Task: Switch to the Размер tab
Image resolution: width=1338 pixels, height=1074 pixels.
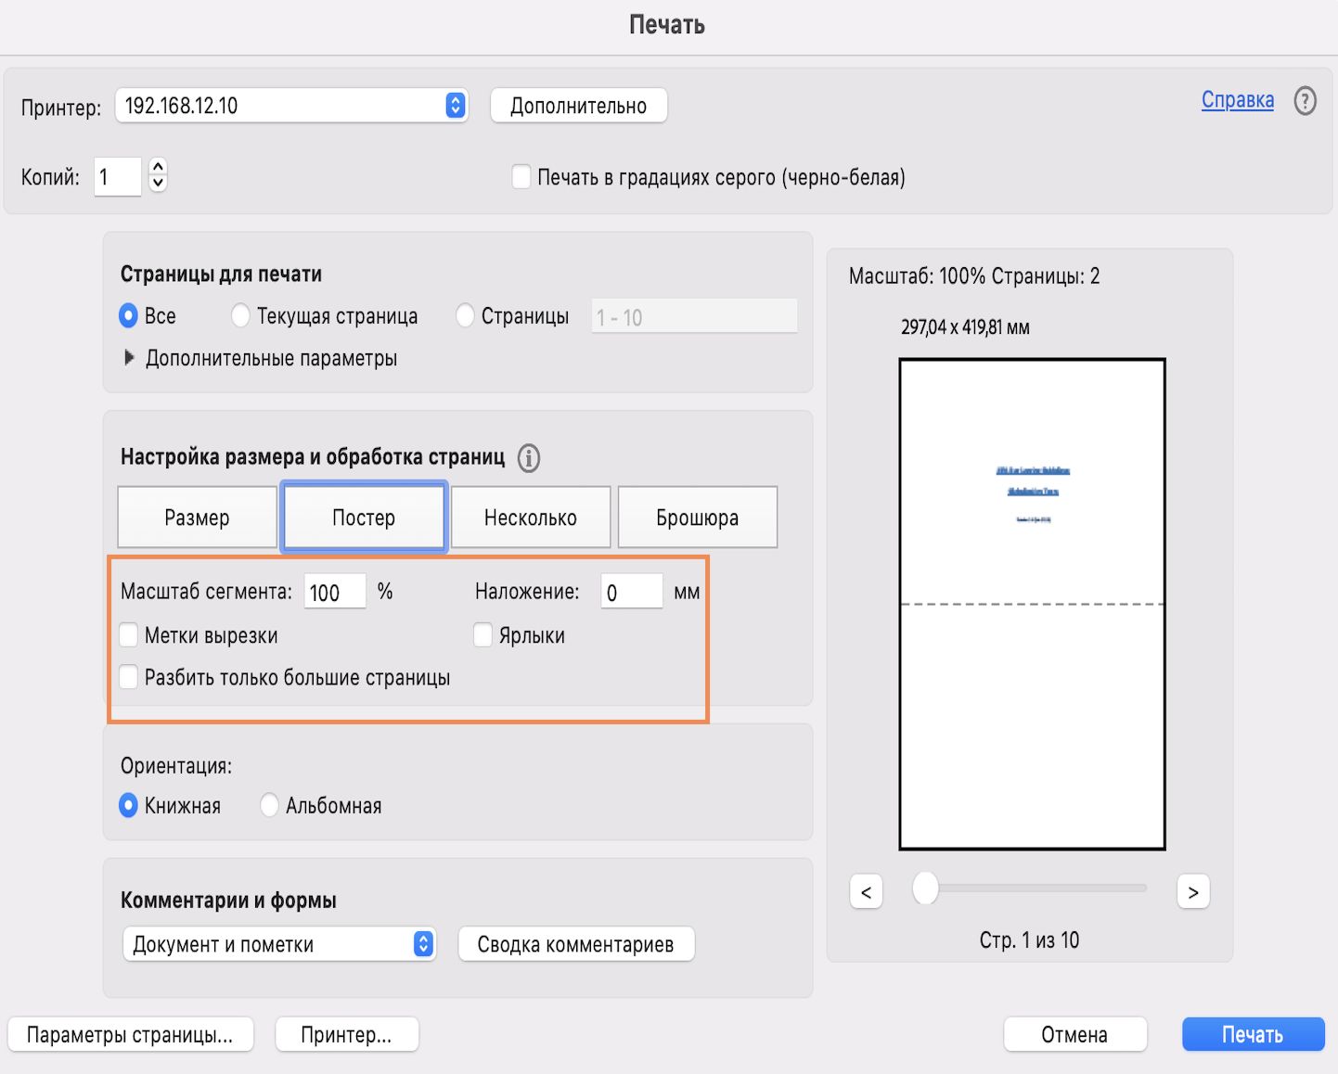Action: [197, 518]
